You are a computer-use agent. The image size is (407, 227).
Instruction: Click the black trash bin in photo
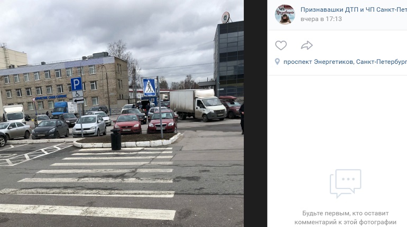tap(116, 140)
